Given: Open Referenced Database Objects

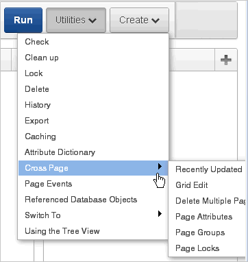Looking at the screenshot, I should 93,200.
